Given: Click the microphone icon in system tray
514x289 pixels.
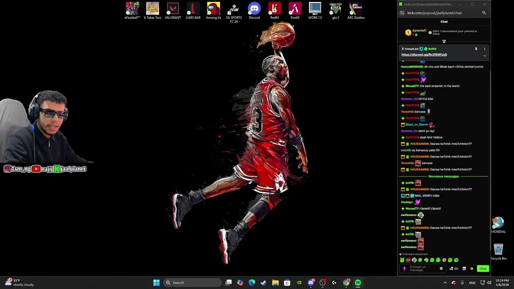Looking at the screenshot, I should click(462, 283).
